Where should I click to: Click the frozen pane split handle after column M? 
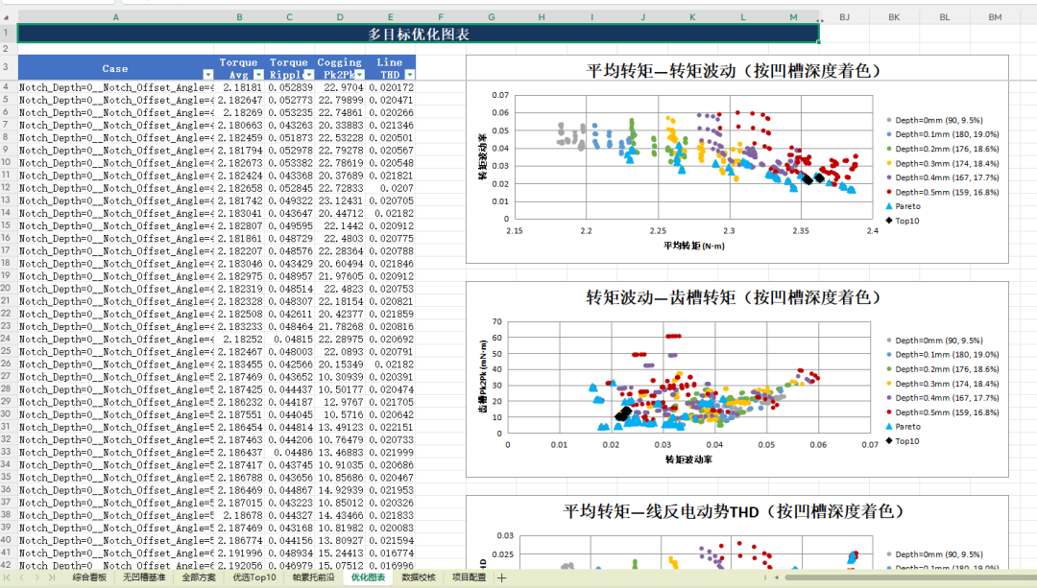click(x=820, y=20)
